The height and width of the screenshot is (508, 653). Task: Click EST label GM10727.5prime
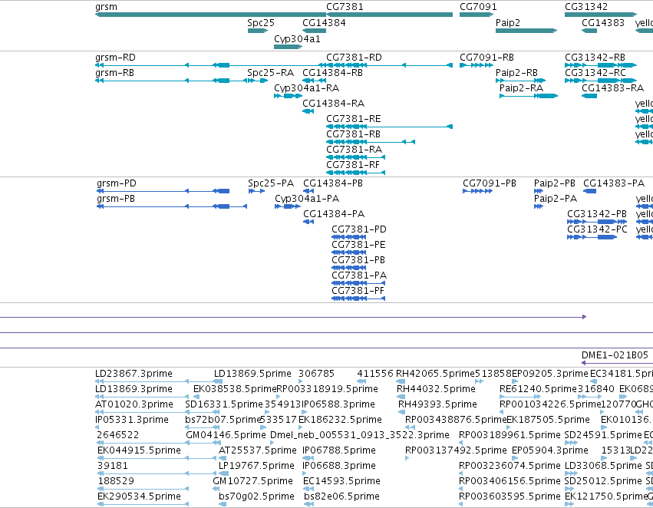252,481
